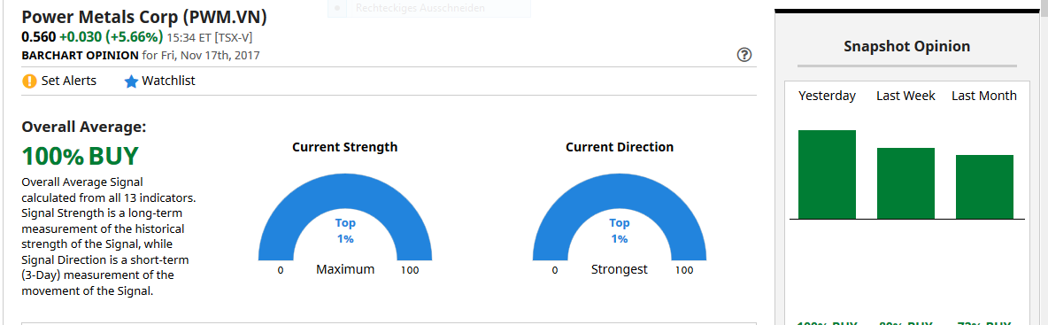Click the Set Alerts link text

pyautogui.click(x=69, y=81)
